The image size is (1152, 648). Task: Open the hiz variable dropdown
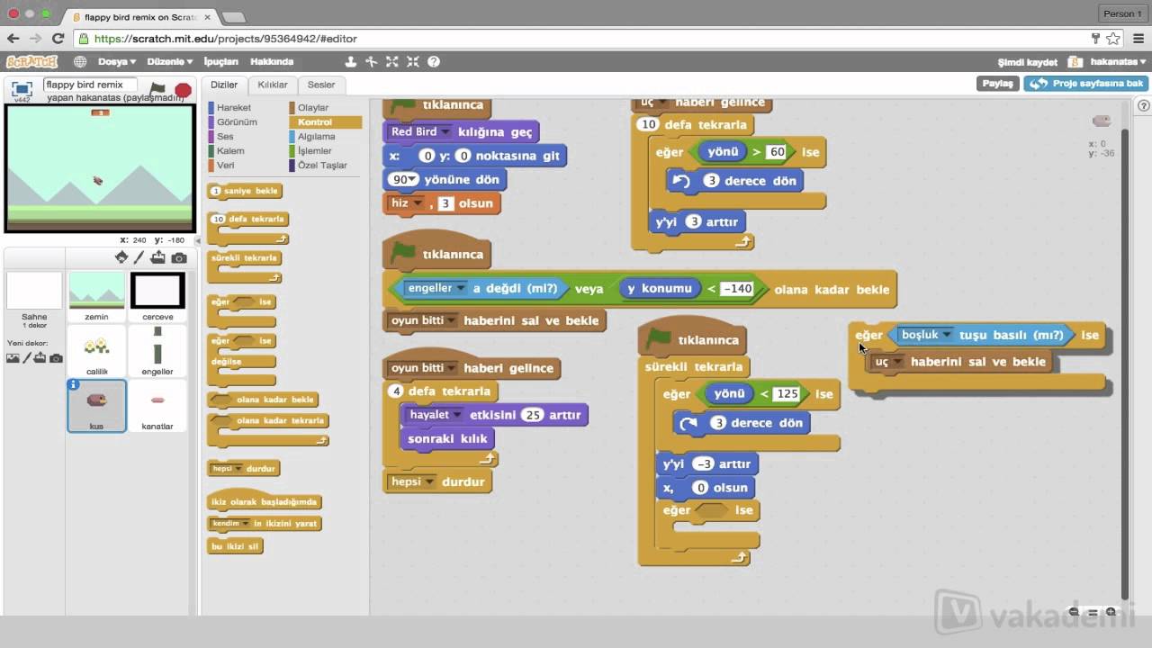point(418,203)
